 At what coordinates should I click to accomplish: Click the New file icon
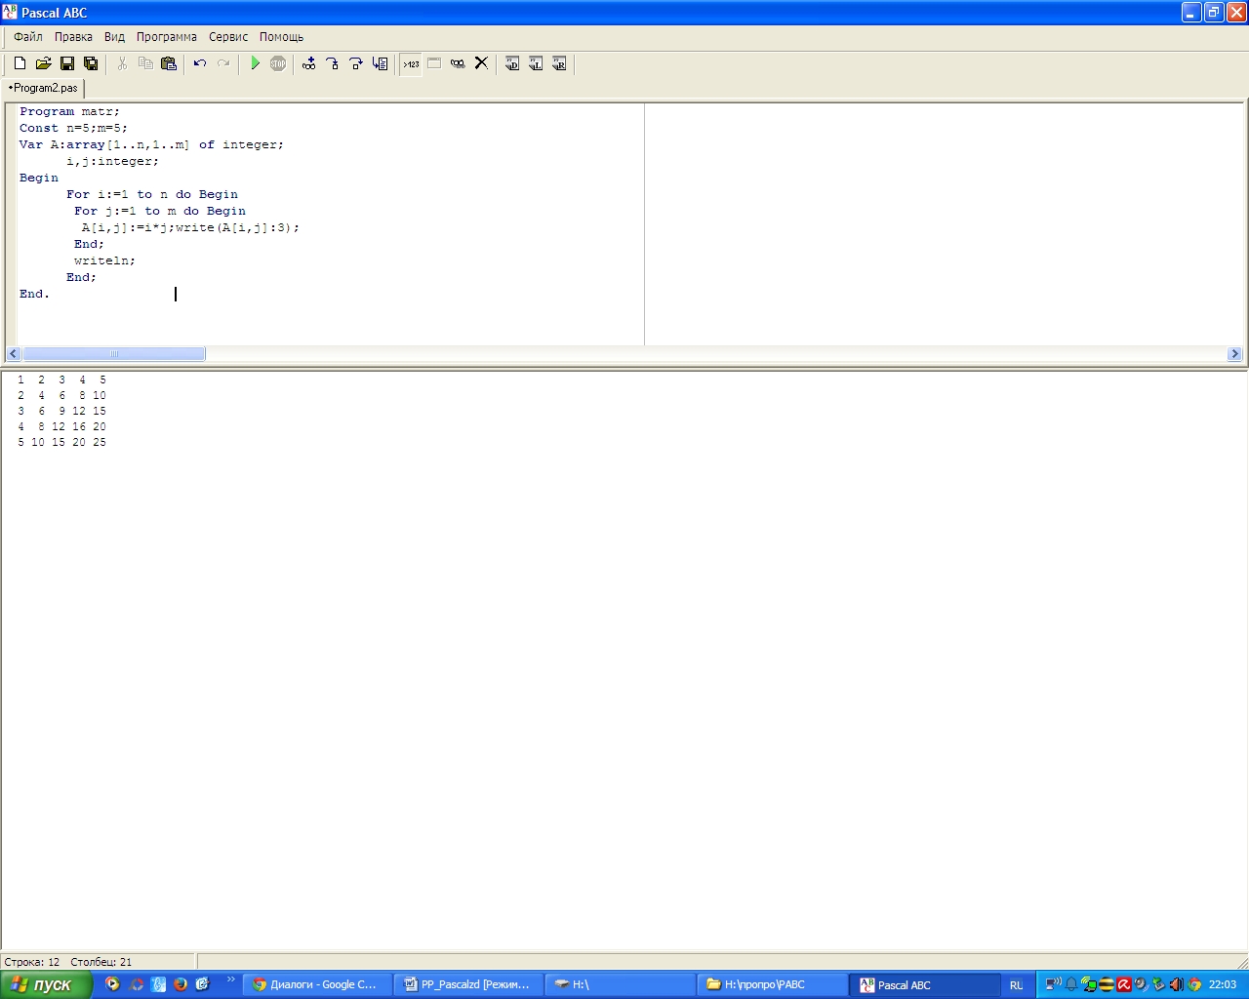coord(20,63)
